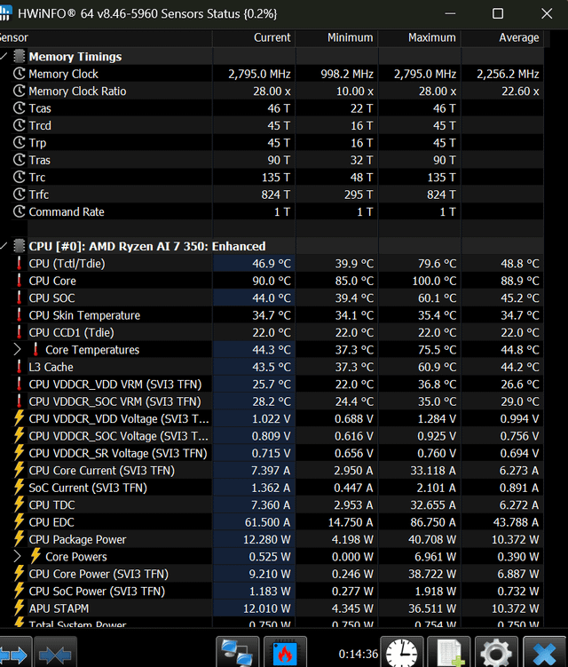This screenshot has width=568, height=667.
Task: Click the thermometer icon for CPU SOC
Action: pyautogui.click(x=19, y=298)
